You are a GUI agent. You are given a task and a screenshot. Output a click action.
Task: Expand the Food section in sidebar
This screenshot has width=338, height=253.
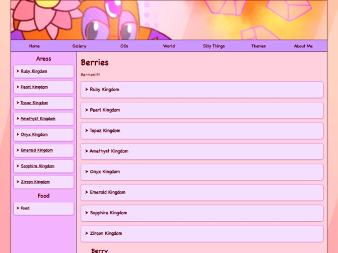coord(44,208)
